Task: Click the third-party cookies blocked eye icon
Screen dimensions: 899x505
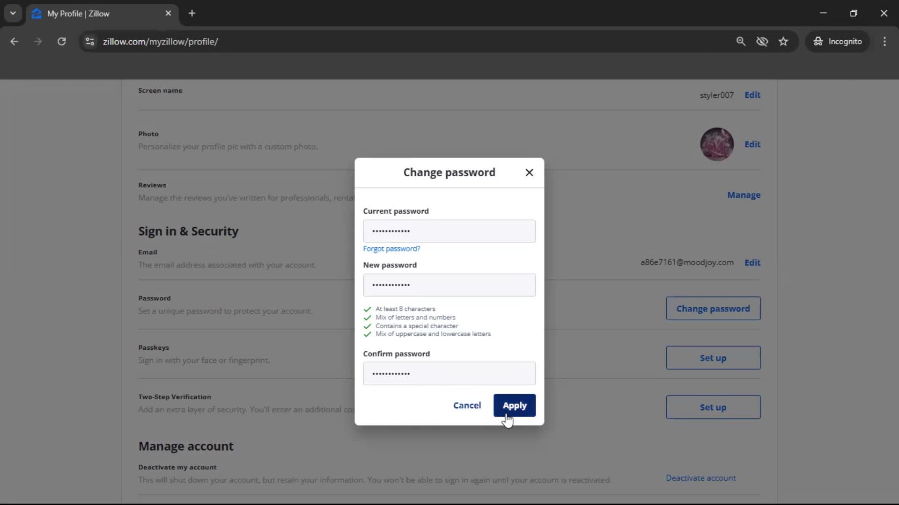Action: (x=762, y=42)
